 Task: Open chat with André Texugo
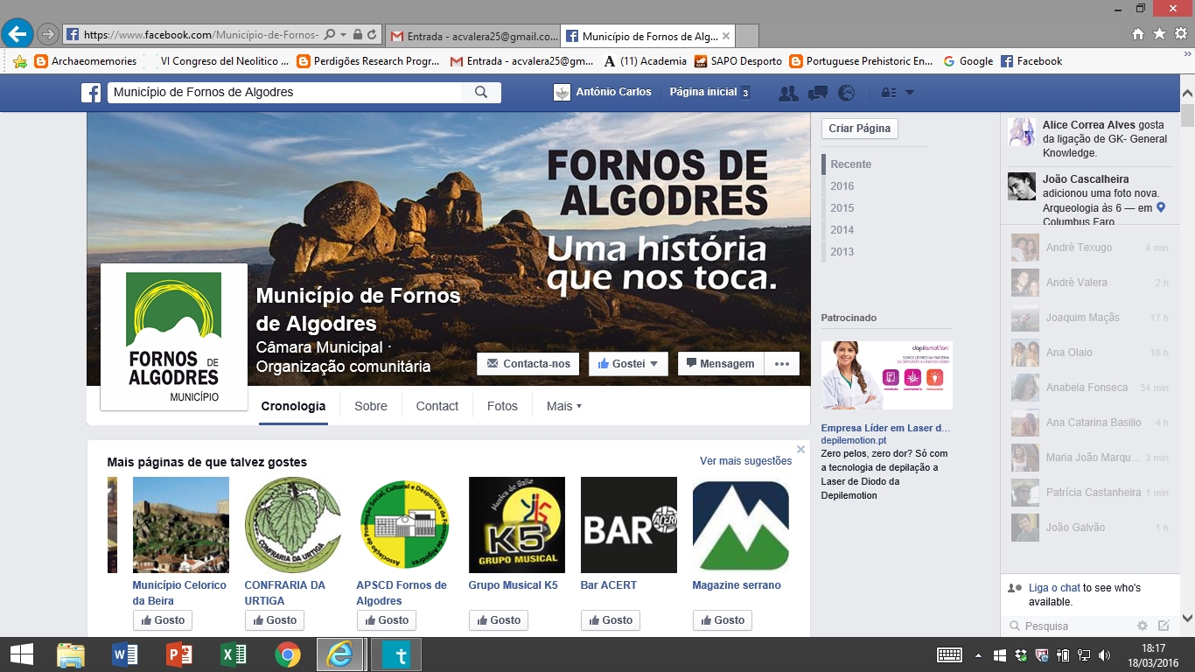[x=1090, y=248]
